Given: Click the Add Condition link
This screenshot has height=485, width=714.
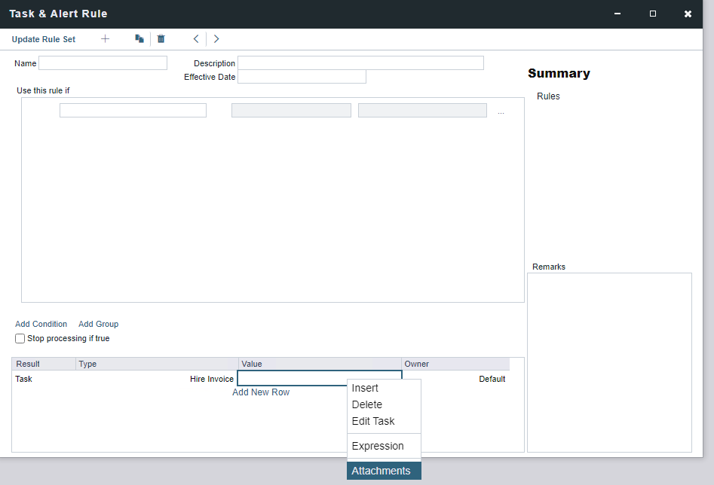Looking at the screenshot, I should pos(41,324).
